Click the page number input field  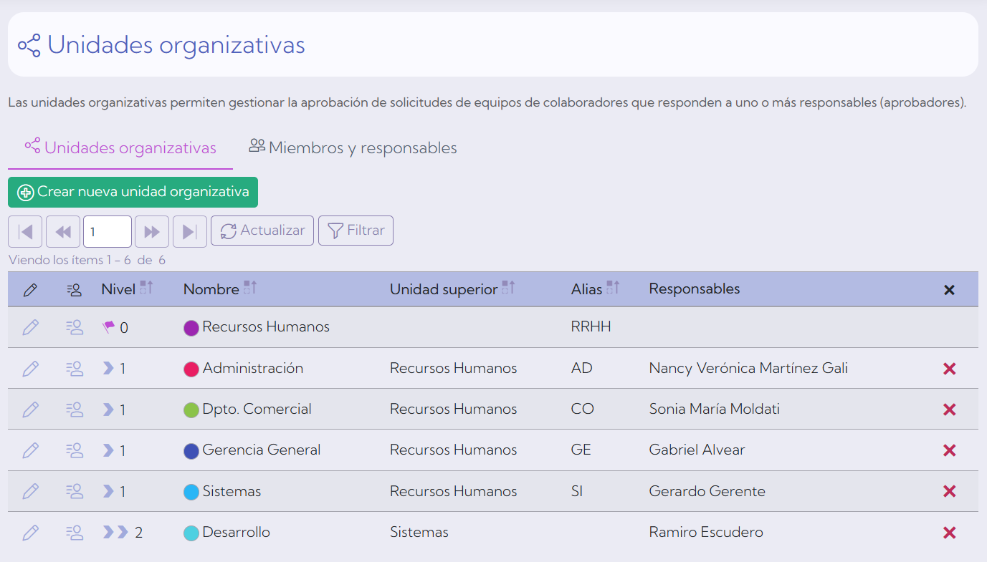(x=108, y=231)
